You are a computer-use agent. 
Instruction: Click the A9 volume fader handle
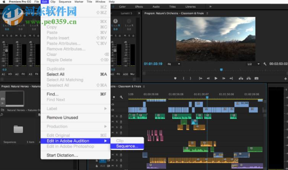click(115, 50)
